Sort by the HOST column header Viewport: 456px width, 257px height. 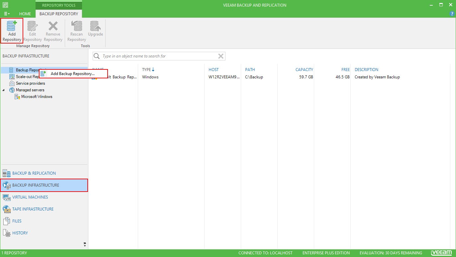pos(214,70)
